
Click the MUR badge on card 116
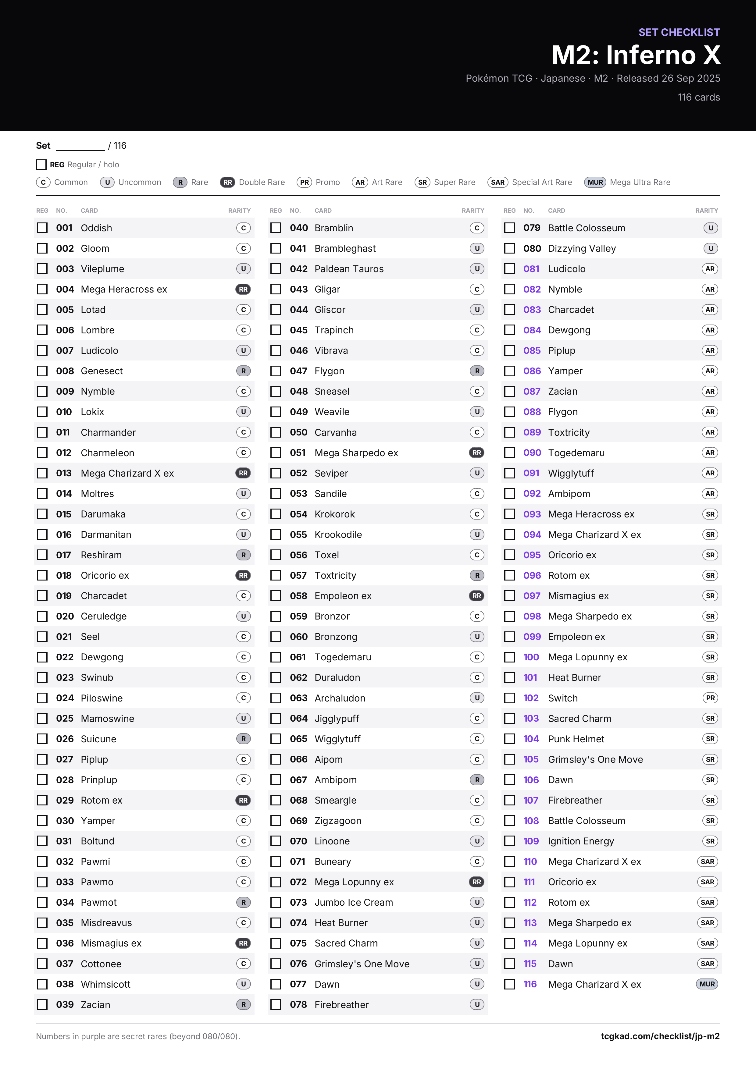[707, 984]
